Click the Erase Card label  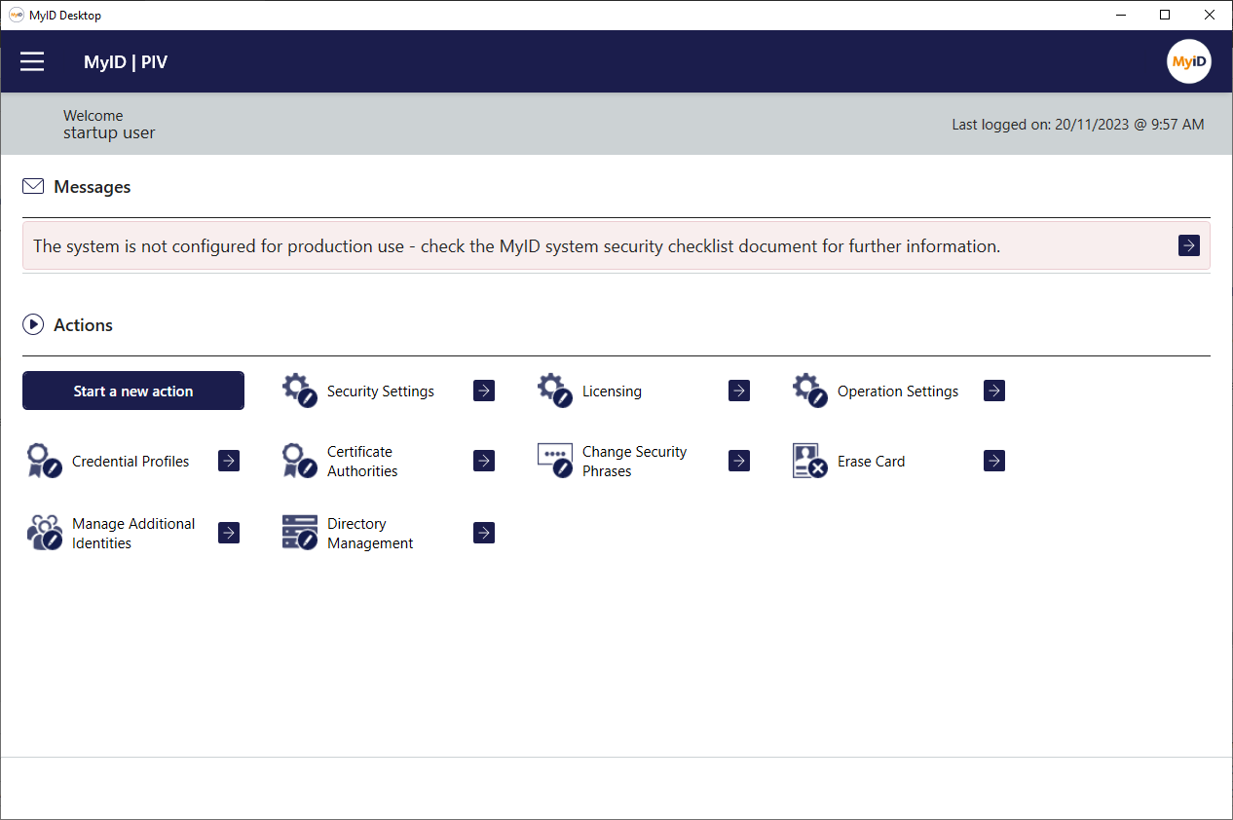[871, 462]
